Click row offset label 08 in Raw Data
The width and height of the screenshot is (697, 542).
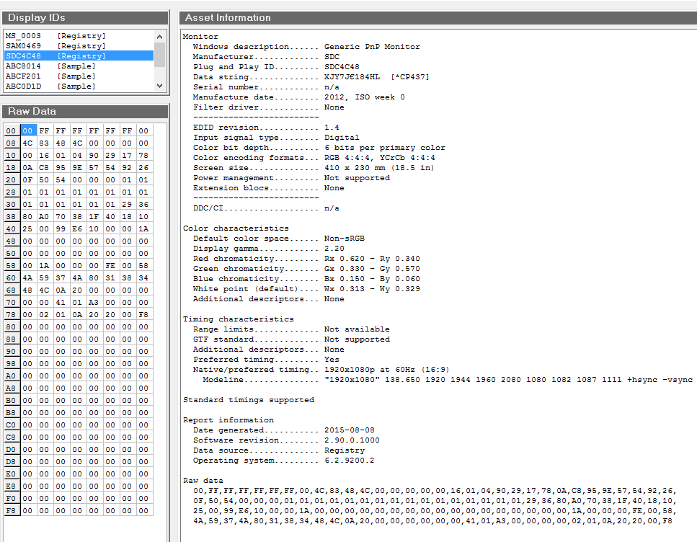(x=11, y=143)
